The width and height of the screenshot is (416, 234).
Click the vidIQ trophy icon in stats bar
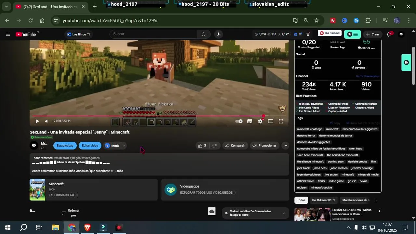(x=308, y=34)
